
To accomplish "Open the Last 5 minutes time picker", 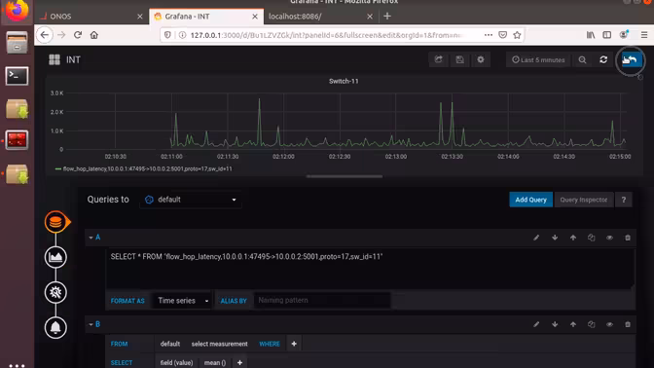I will (x=538, y=60).
